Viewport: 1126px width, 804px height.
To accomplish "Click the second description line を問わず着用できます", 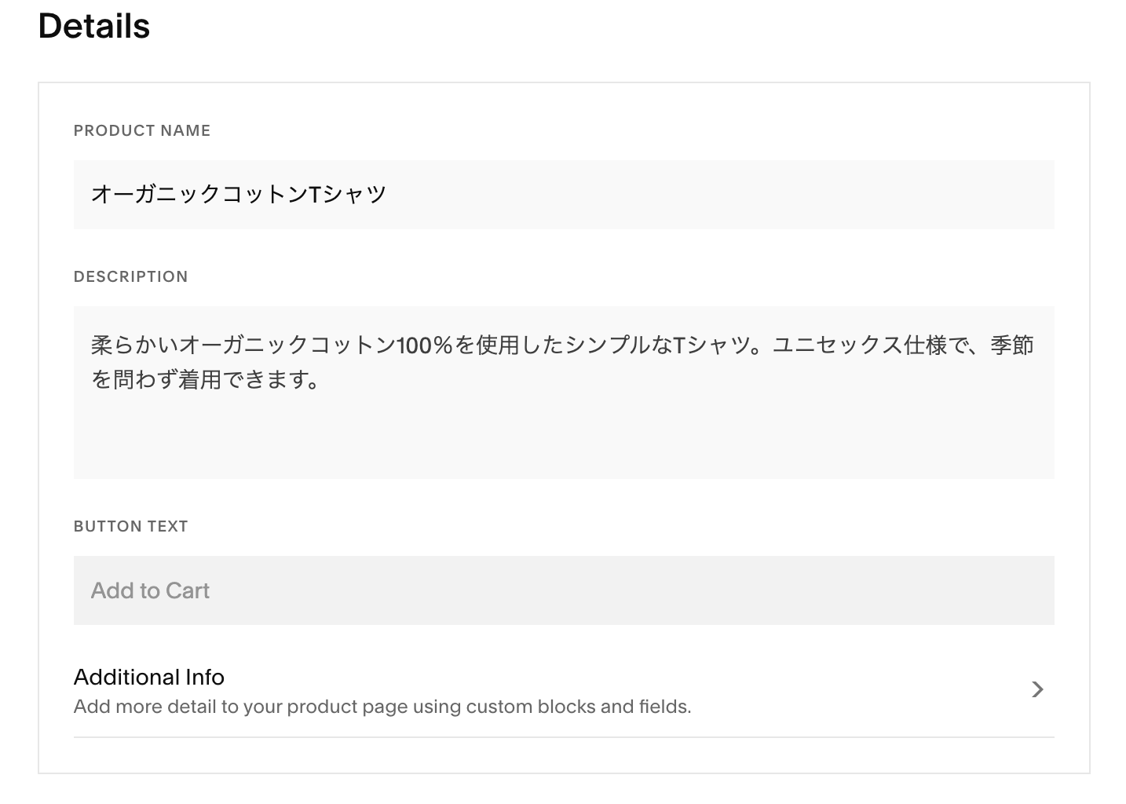I will [206, 380].
